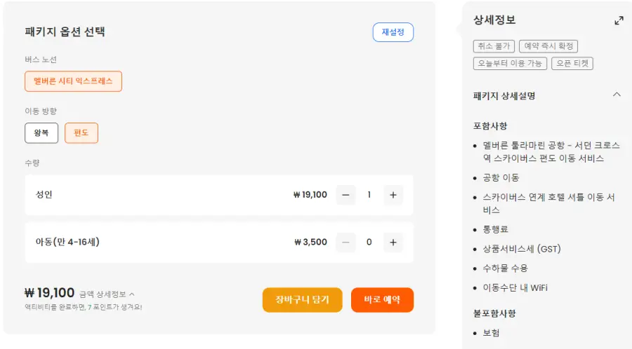Choose the 멜버른 시티 익스프레스 bus route
This screenshot has height=349, width=632.
point(73,81)
